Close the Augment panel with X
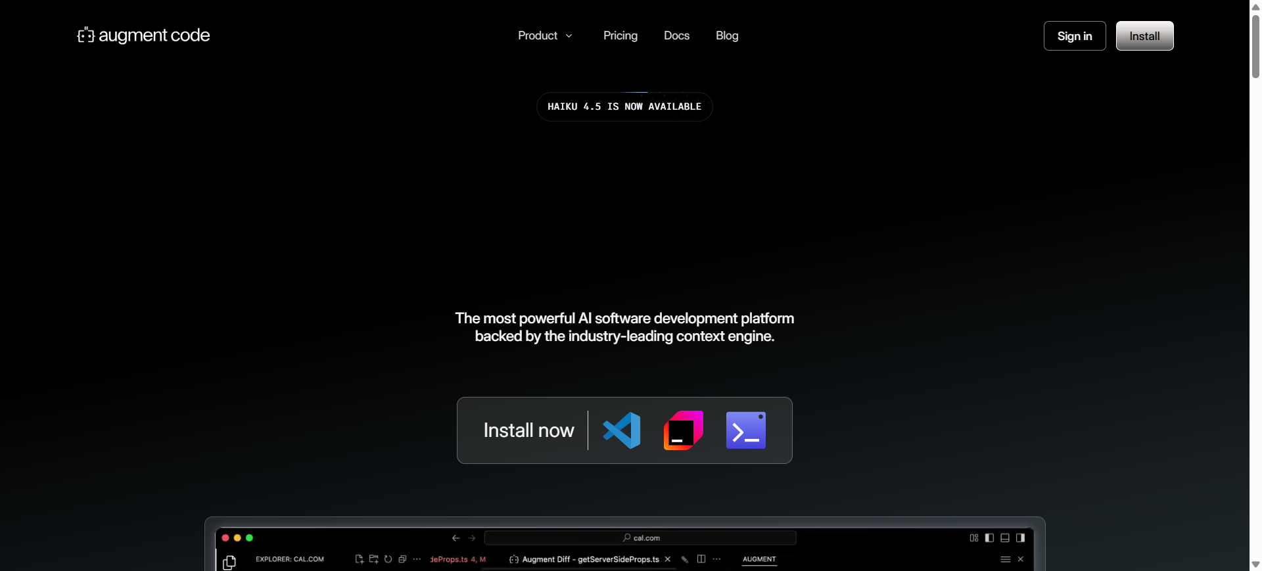This screenshot has height=571, width=1262. click(1021, 559)
